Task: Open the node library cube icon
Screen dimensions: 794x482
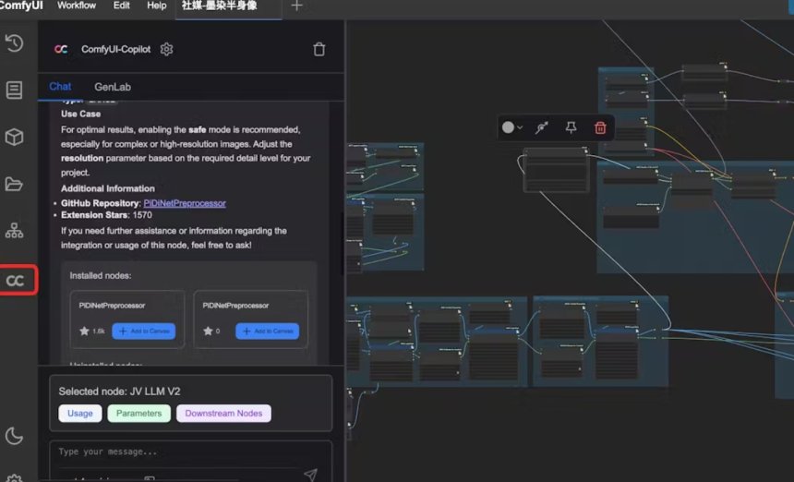Action: [14, 137]
